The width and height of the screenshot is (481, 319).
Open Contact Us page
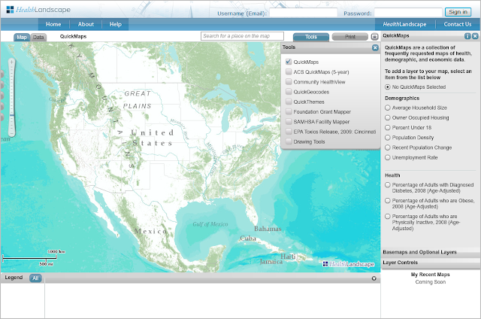coord(458,24)
